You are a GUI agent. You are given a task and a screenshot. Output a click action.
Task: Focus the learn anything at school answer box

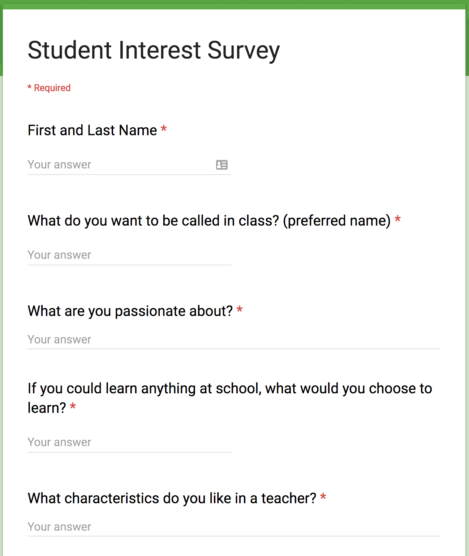(108, 442)
